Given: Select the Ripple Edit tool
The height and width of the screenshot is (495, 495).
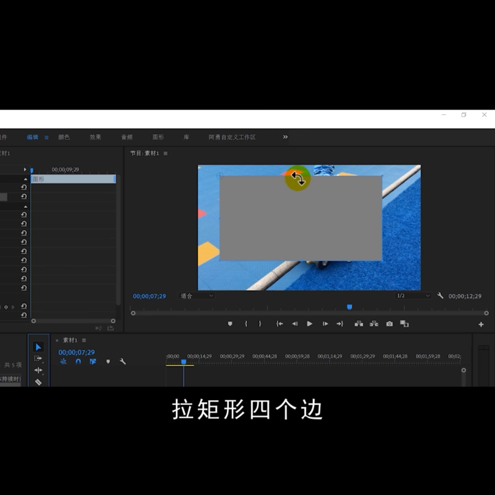Looking at the screenshot, I should coord(38,371).
